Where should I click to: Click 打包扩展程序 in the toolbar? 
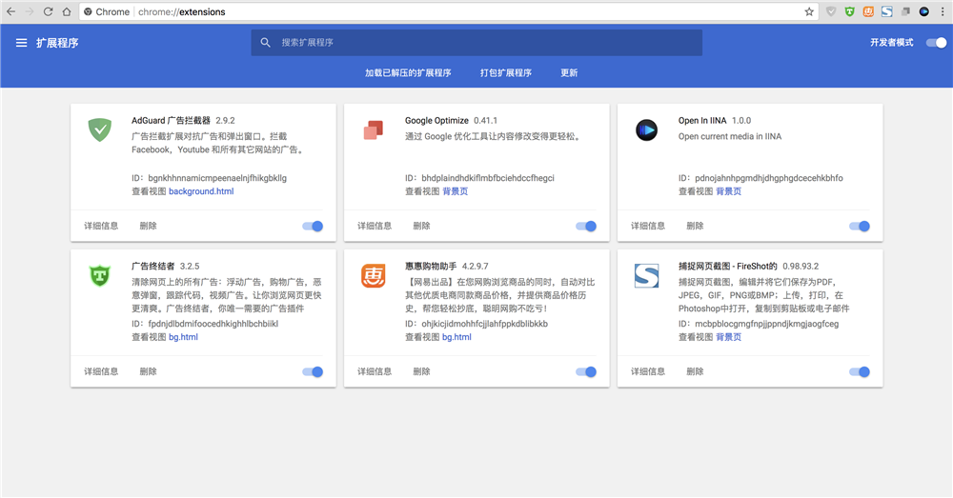click(x=506, y=73)
